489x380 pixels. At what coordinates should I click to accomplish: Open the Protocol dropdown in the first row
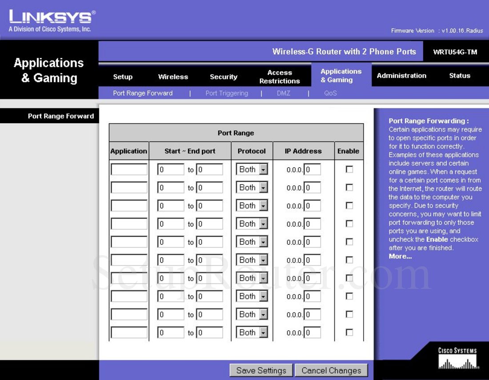point(262,169)
